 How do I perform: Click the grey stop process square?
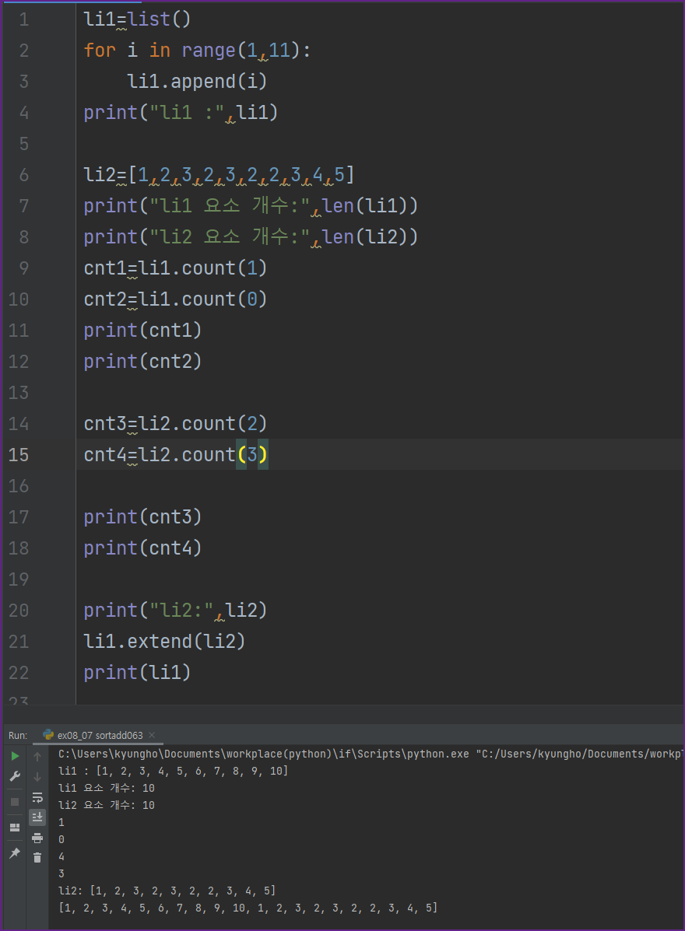[x=15, y=802]
